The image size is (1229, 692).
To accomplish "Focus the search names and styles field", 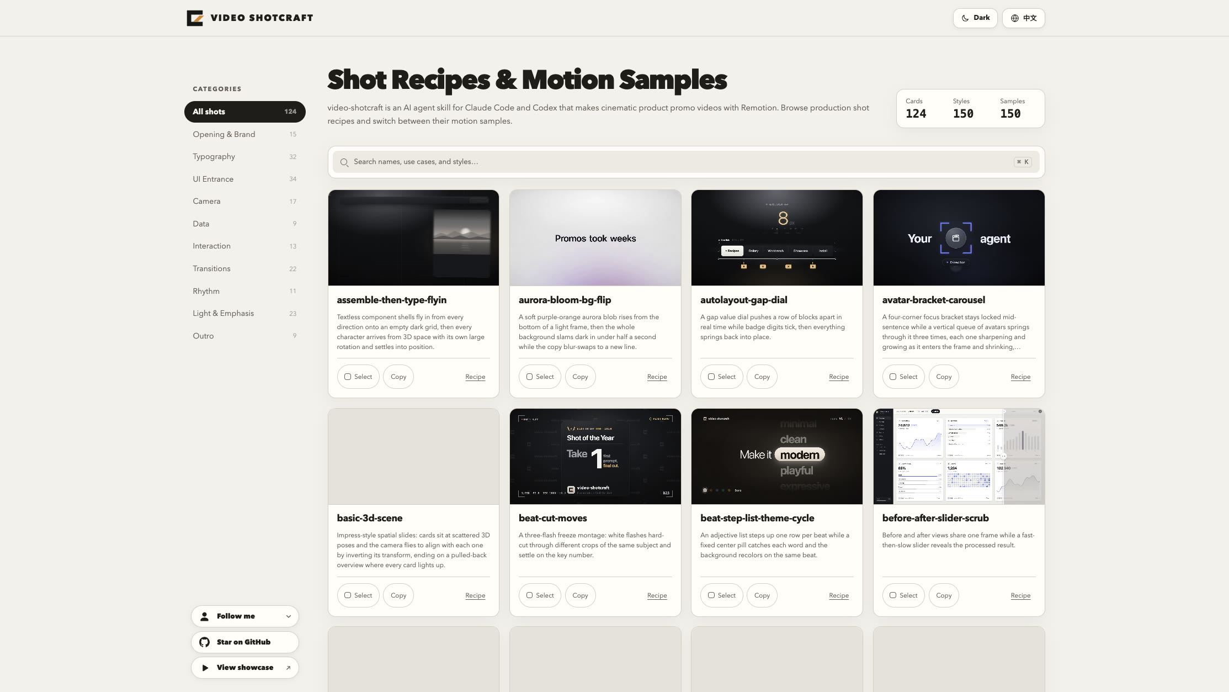I will point(686,162).
